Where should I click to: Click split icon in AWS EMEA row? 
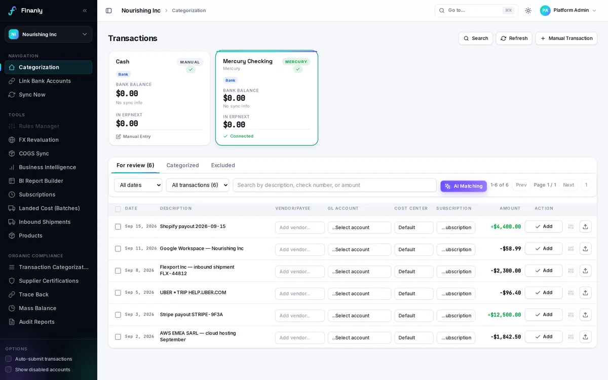[571, 337]
